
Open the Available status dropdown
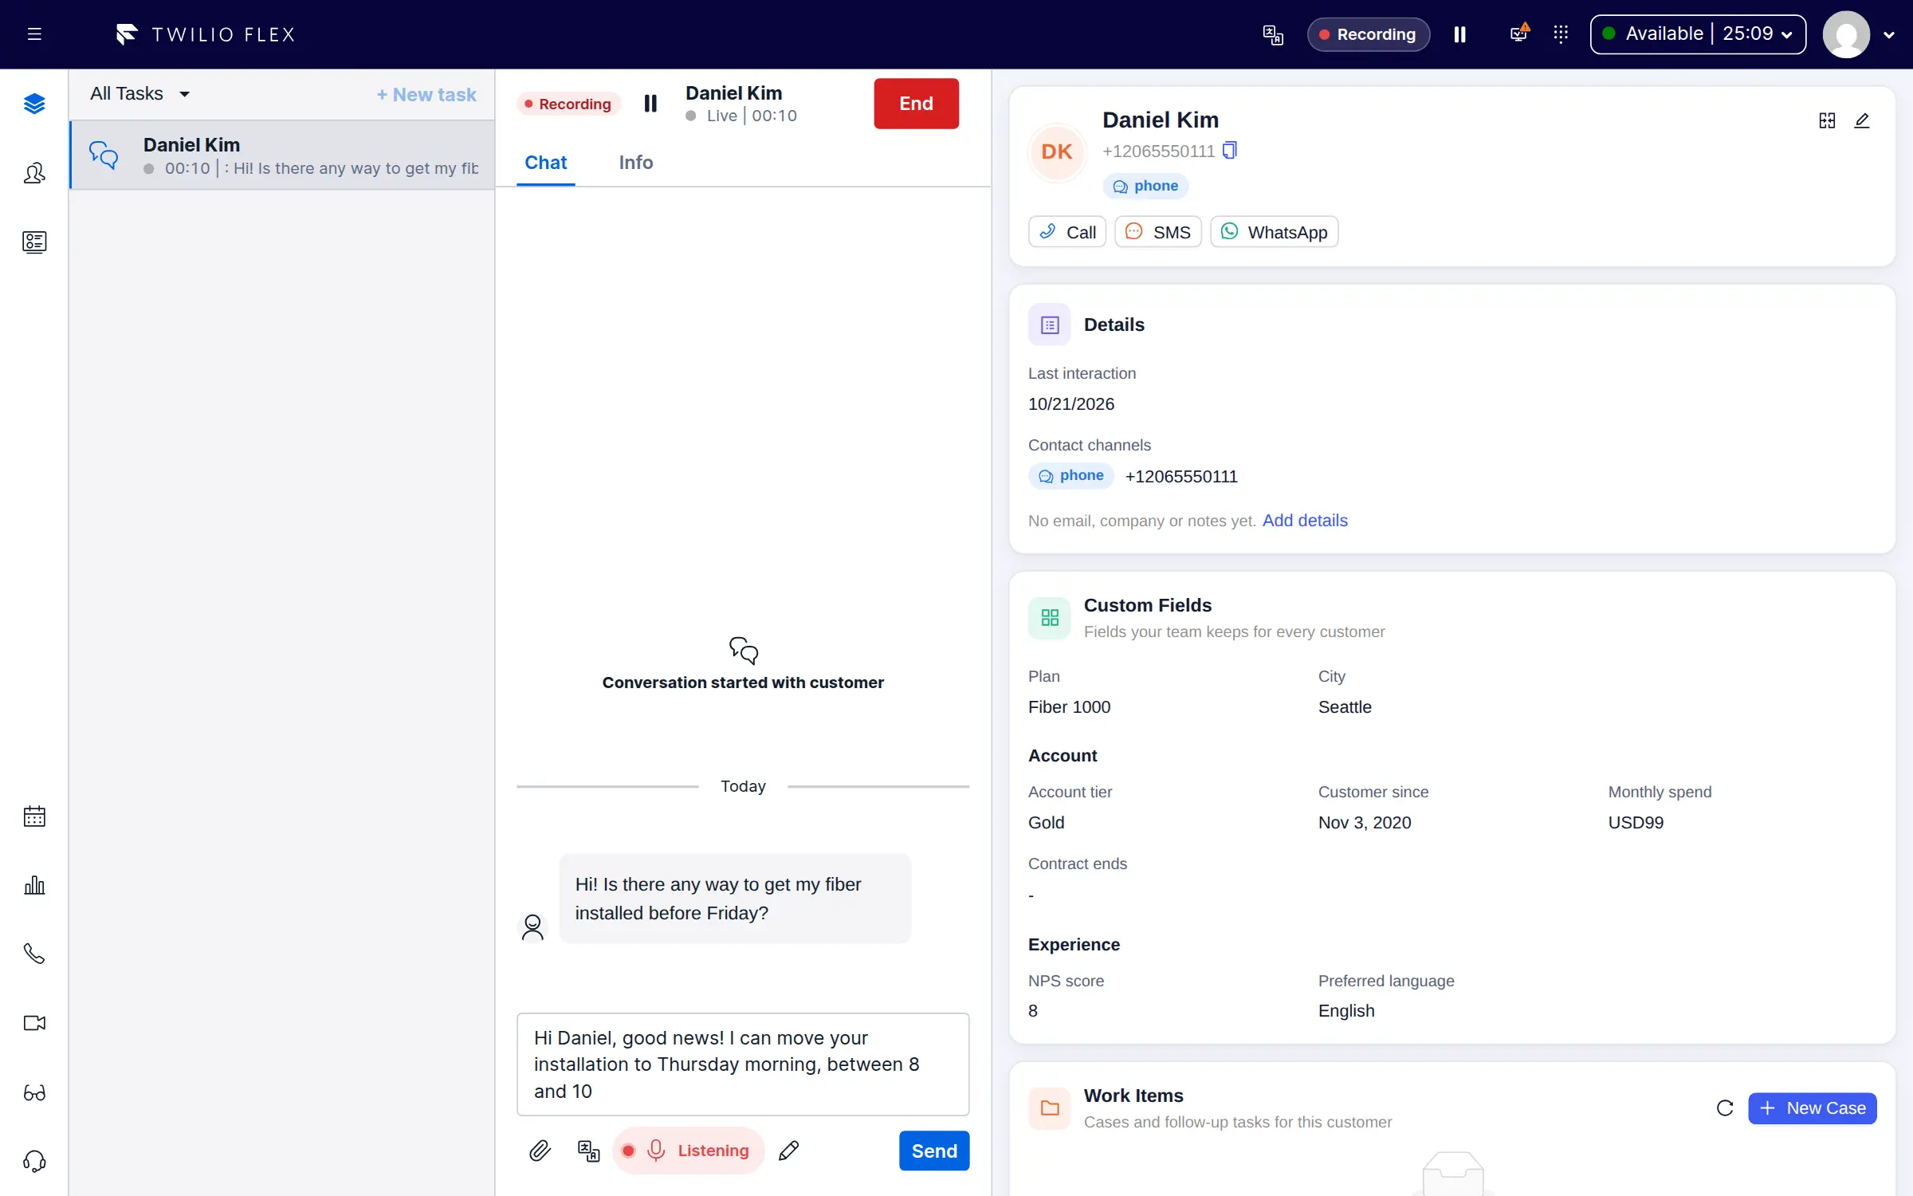(x=1698, y=34)
